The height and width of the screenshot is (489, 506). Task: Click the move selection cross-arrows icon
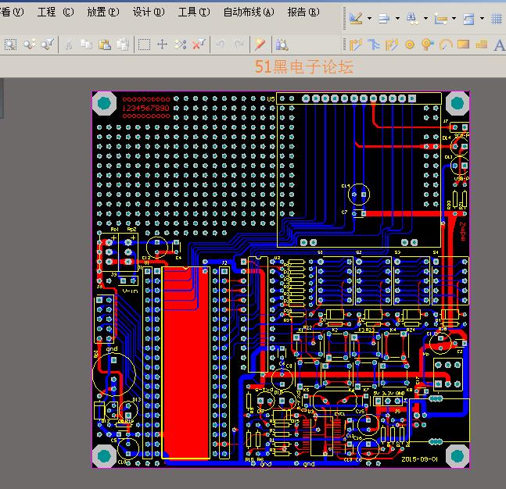coord(163,45)
